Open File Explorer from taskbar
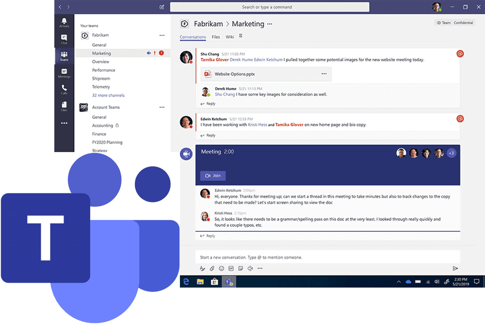The image size is (485, 324). click(200, 282)
